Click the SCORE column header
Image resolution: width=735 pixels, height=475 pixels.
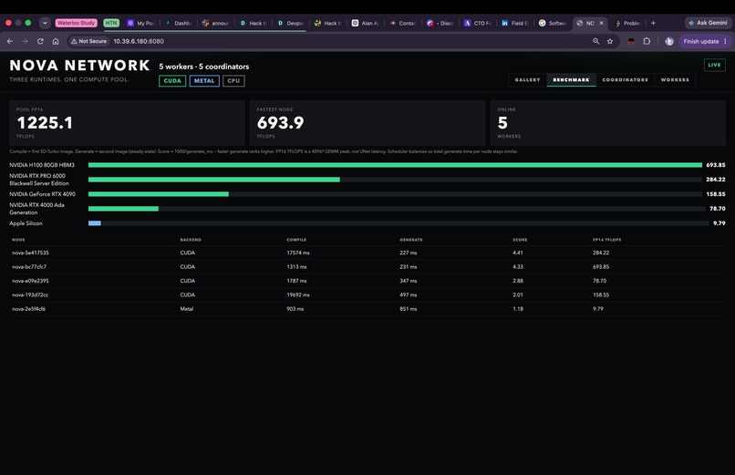click(x=520, y=240)
